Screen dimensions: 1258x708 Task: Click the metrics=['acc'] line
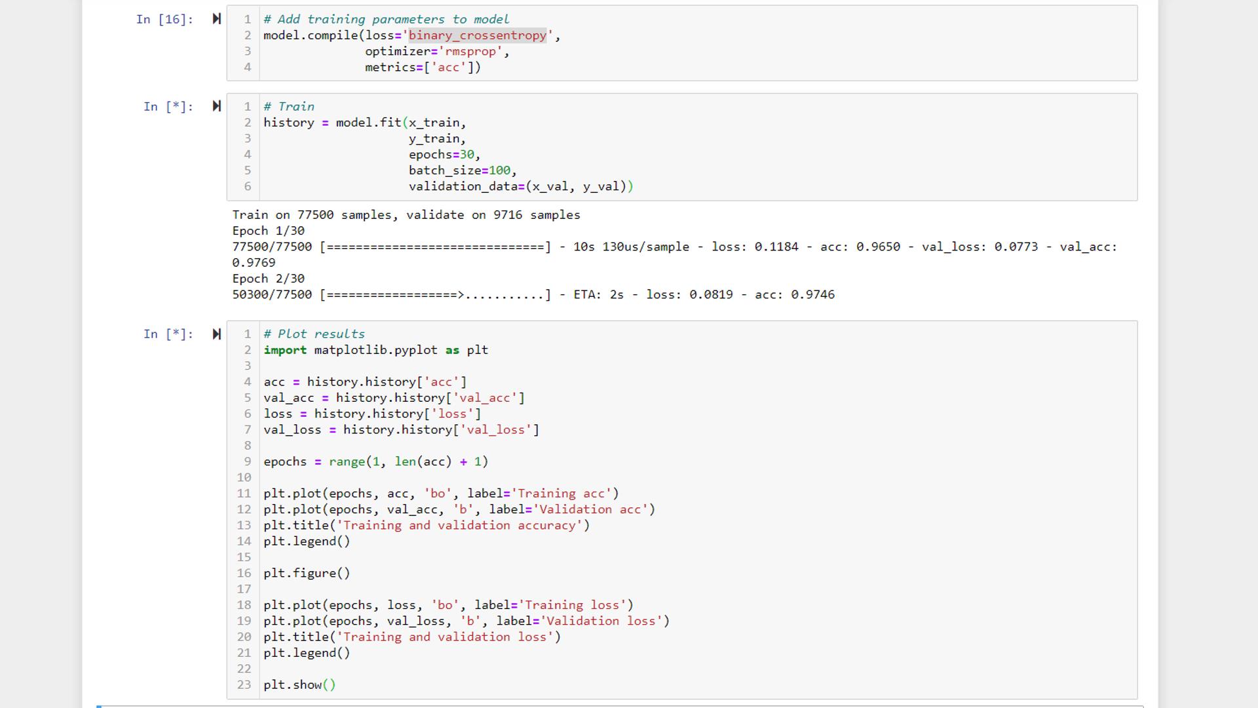click(x=423, y=67)
